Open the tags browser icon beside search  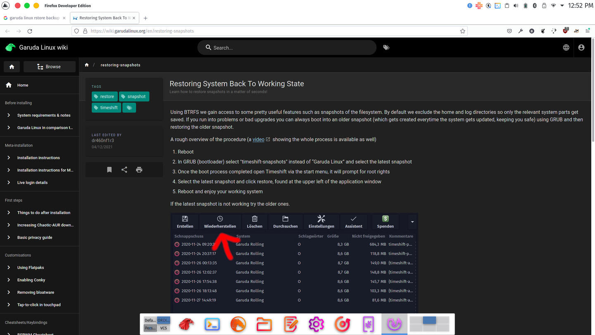point(386,48)
